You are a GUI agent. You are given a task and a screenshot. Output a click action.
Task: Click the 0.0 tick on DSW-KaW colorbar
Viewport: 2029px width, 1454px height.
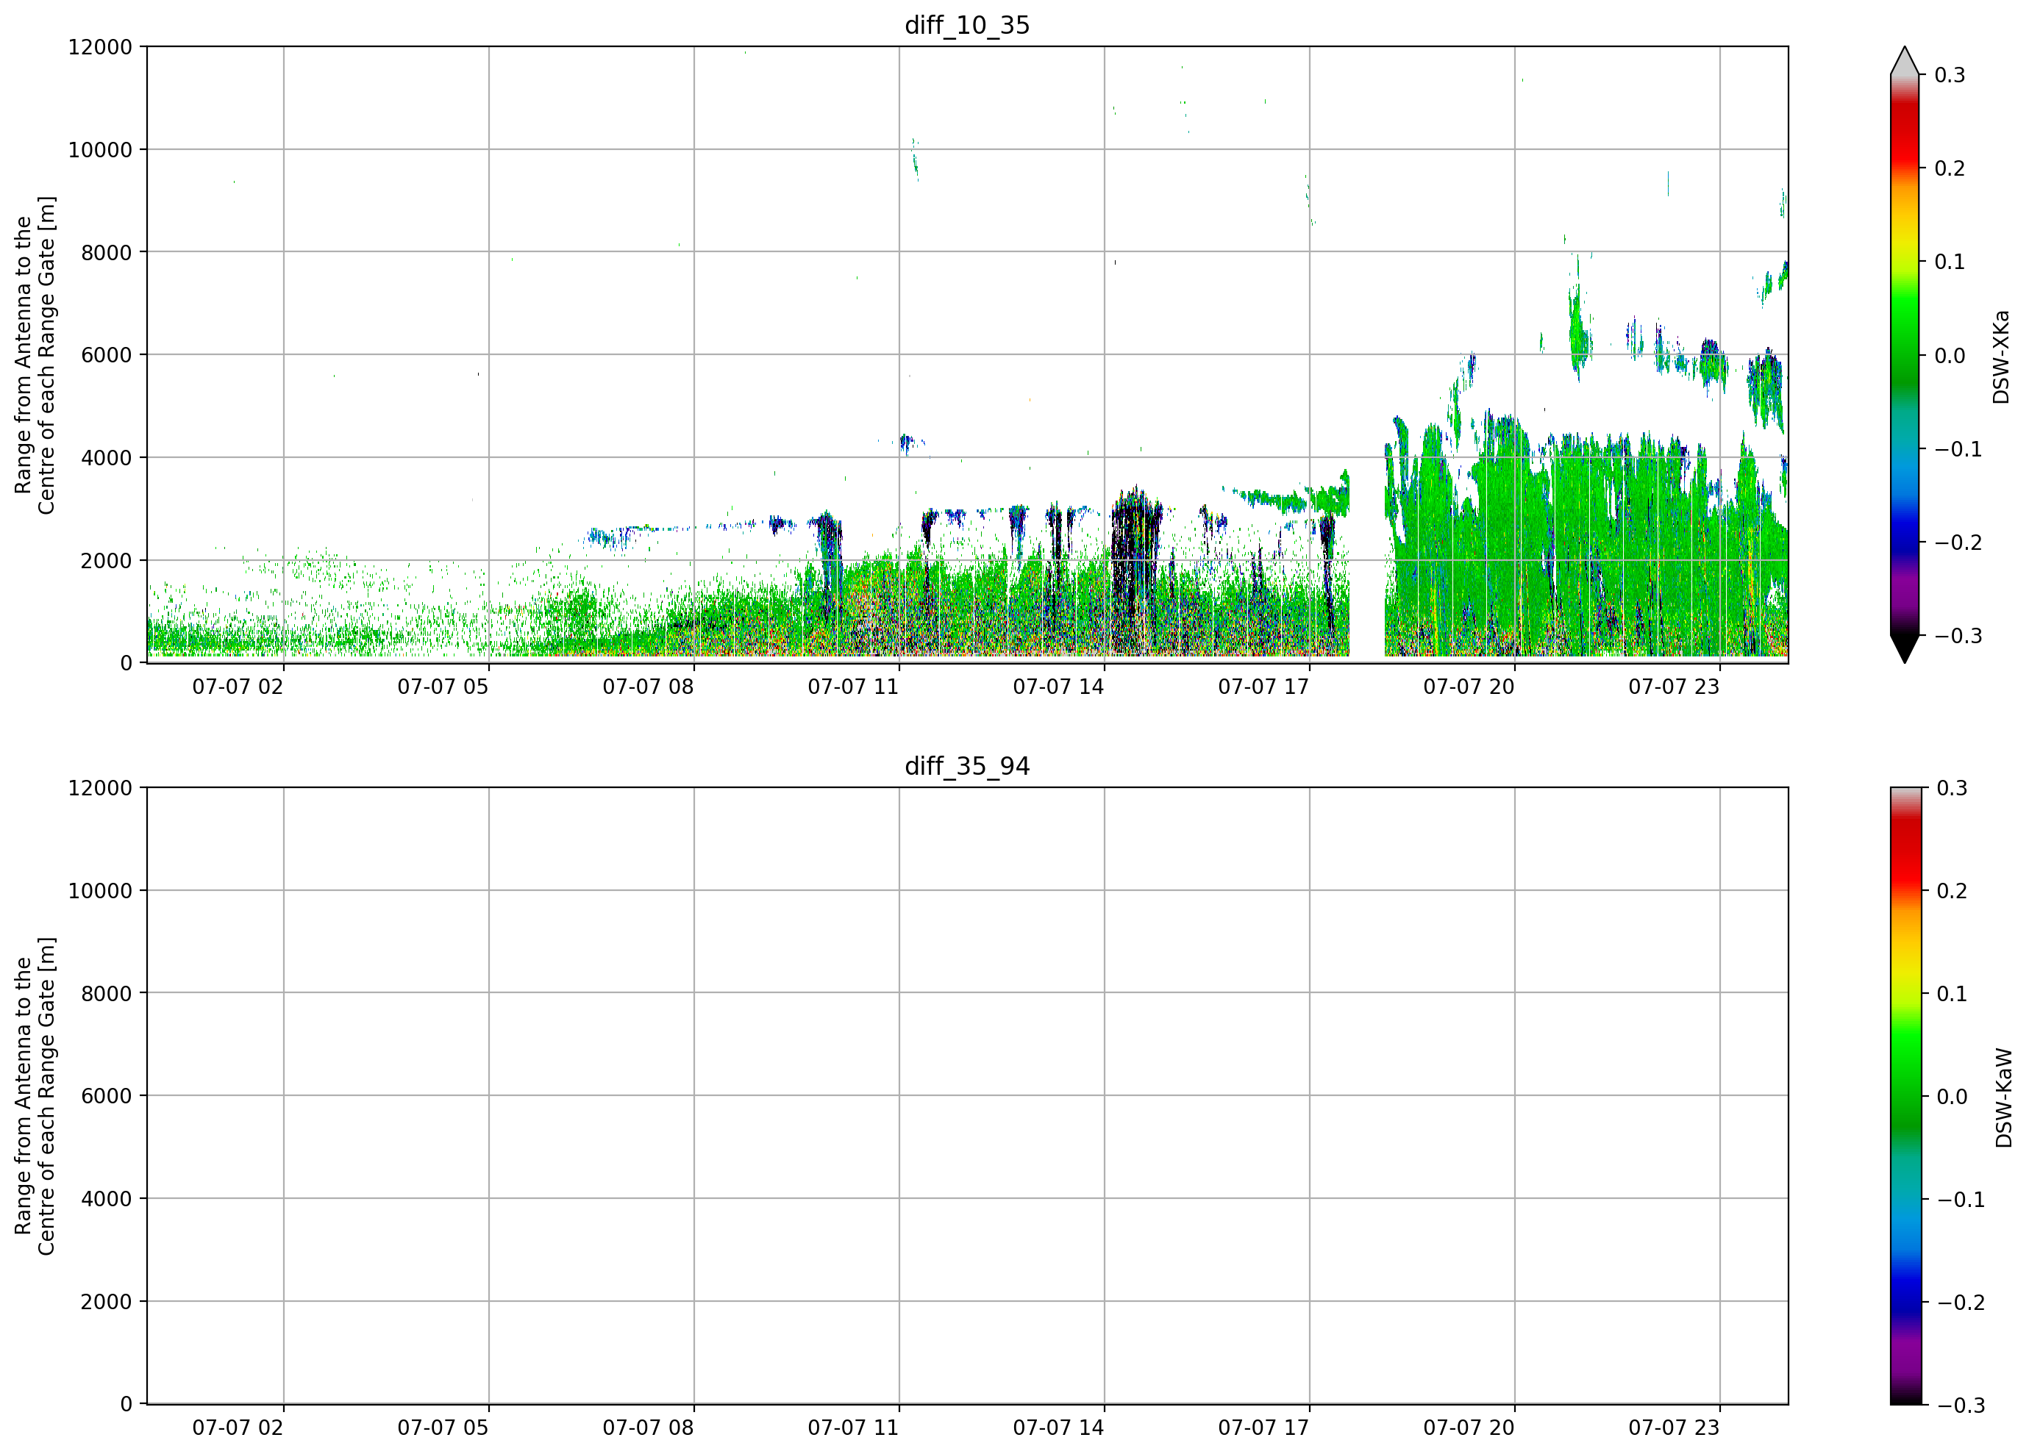[1952, 1096]
